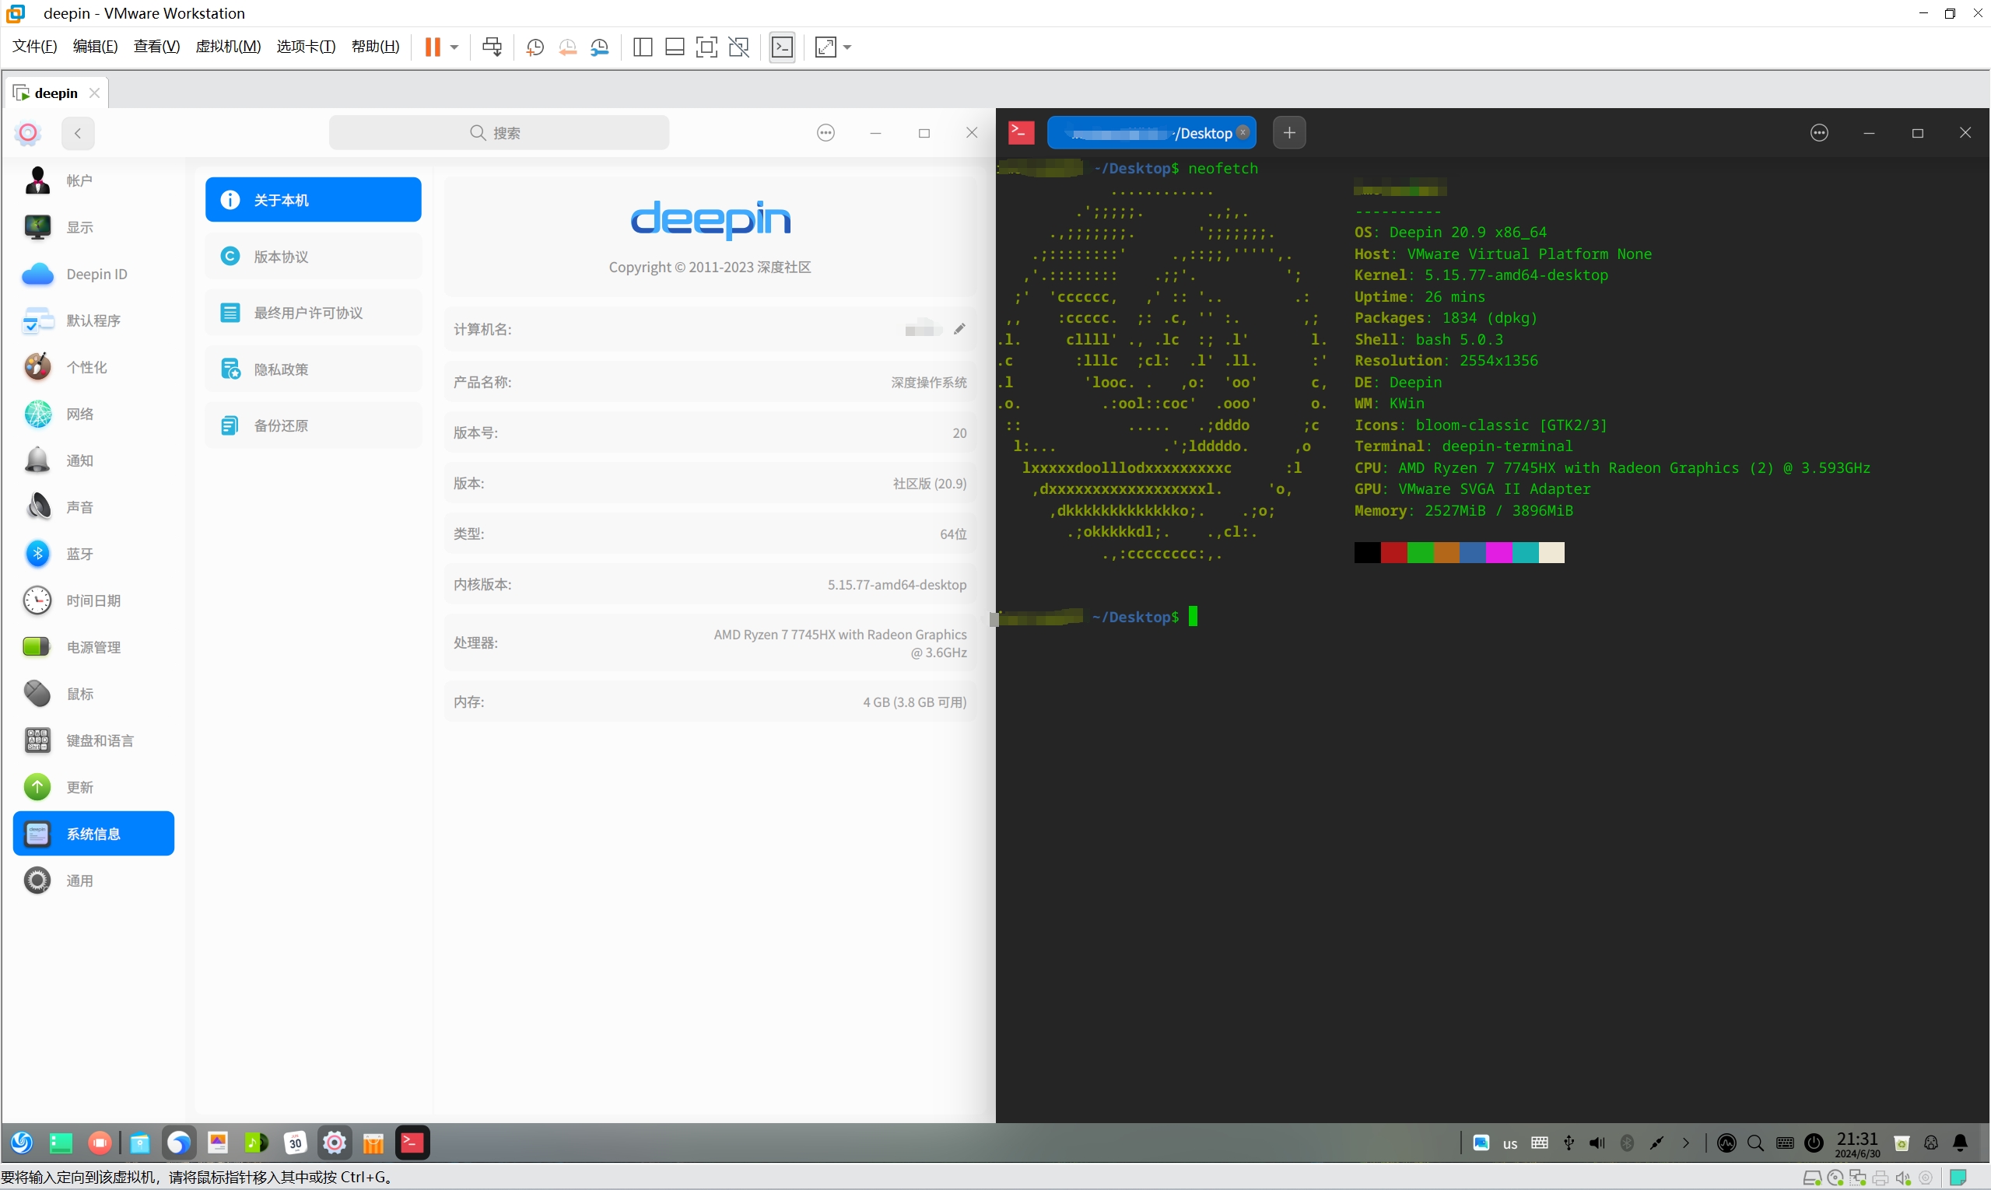Click the /Desktop terminal tab
The image size is (1991, 1190).
click(1151, 133)
